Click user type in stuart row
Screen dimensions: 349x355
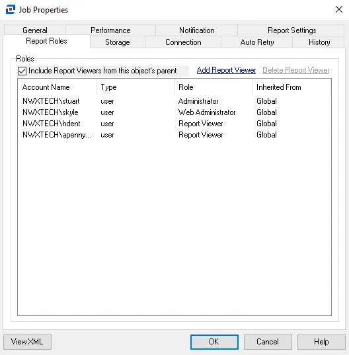107,101
